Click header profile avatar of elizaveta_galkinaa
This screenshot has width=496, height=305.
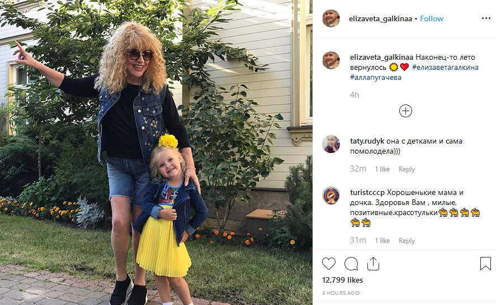coord(331,18)
